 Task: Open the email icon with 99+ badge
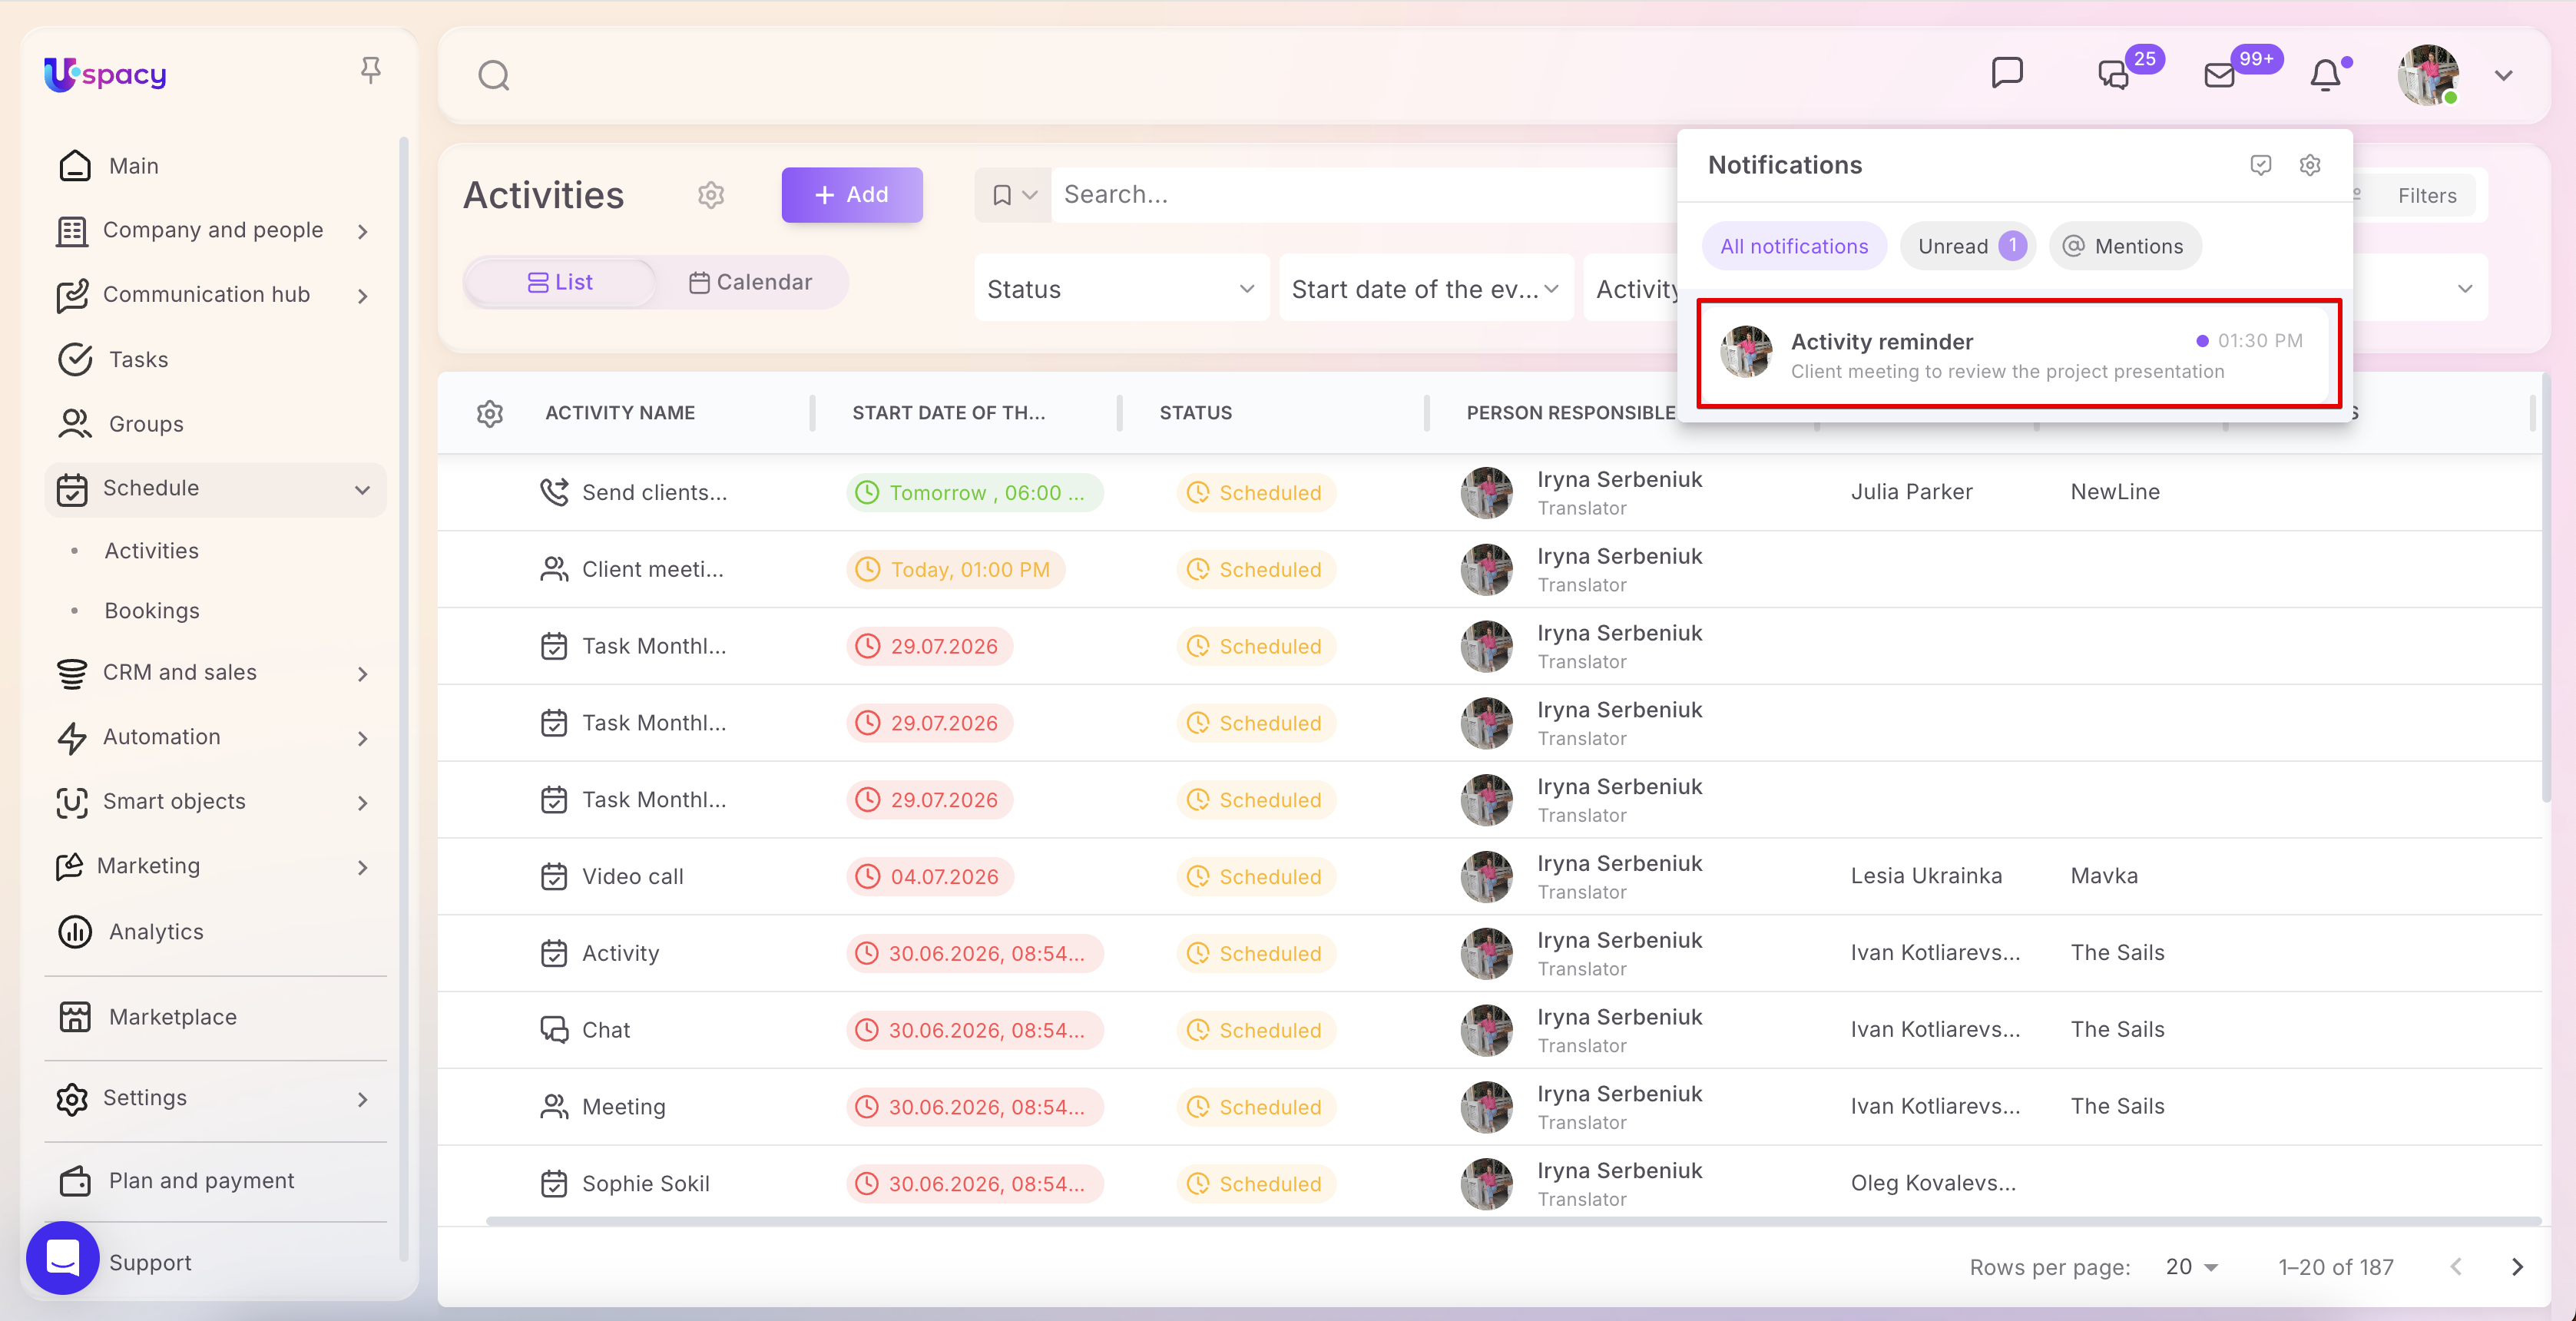tap(2219, 75)
